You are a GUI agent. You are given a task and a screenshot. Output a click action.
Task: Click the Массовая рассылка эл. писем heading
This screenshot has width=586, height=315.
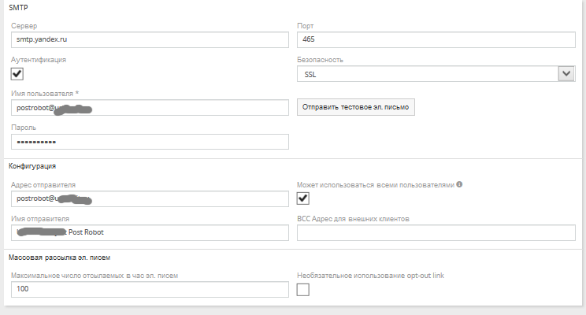coord(57,257)
